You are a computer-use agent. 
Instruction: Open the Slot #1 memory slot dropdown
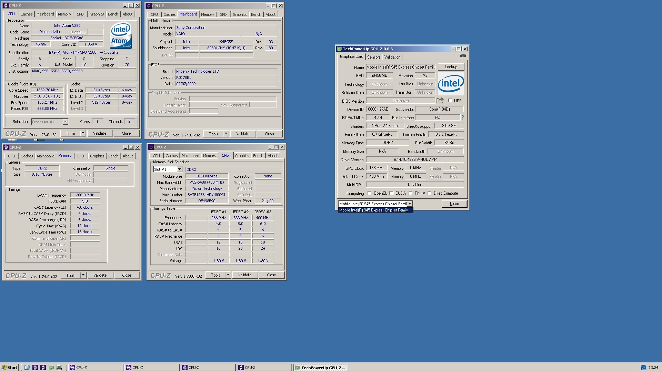click(179, 169)
